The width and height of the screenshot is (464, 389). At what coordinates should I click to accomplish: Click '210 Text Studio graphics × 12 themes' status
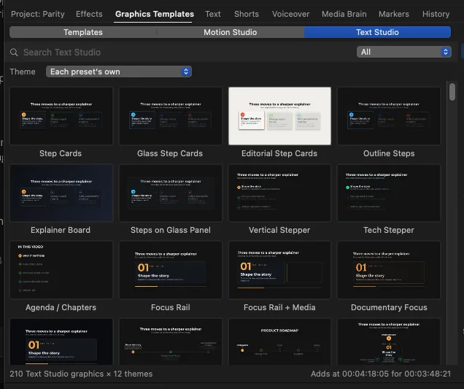coord(81,374)
